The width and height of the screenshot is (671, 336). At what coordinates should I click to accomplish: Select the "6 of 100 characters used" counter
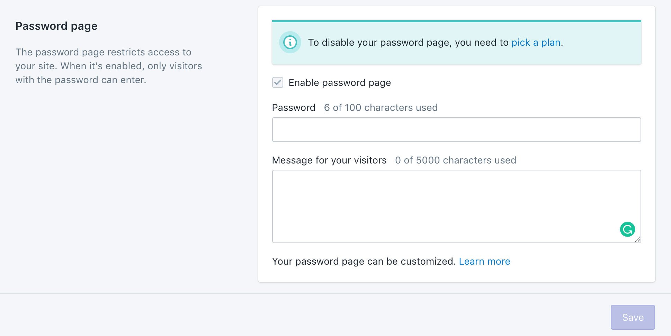[x=381, y=107]
